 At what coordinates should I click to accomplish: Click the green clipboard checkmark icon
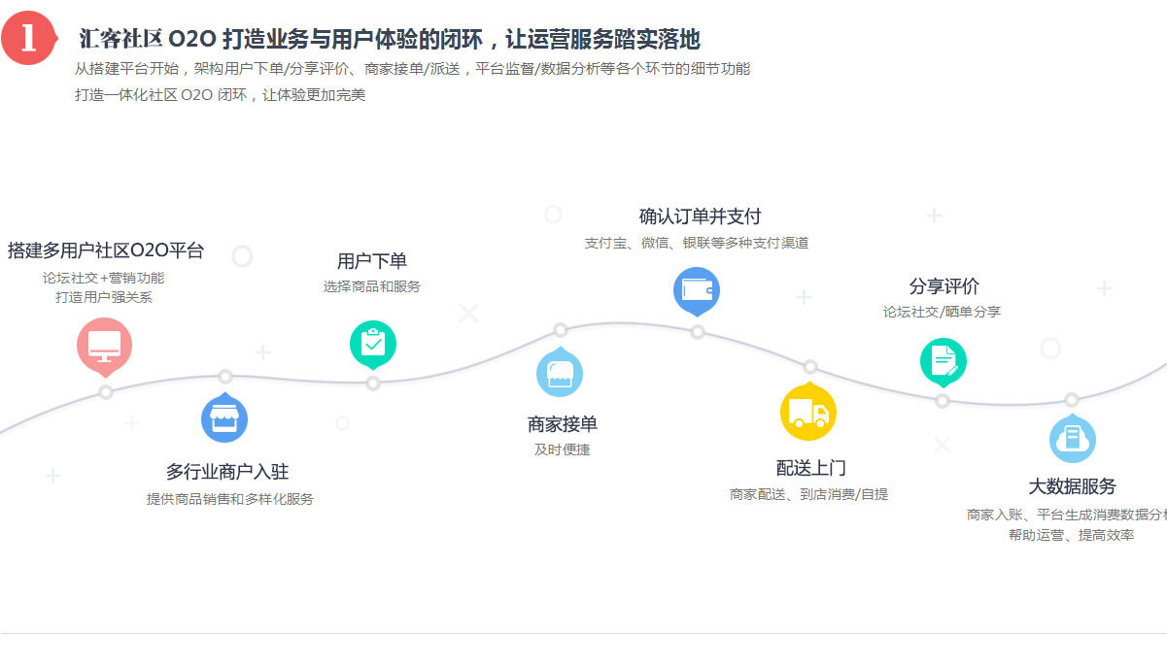pyautogui.click(x=373, y=344)
